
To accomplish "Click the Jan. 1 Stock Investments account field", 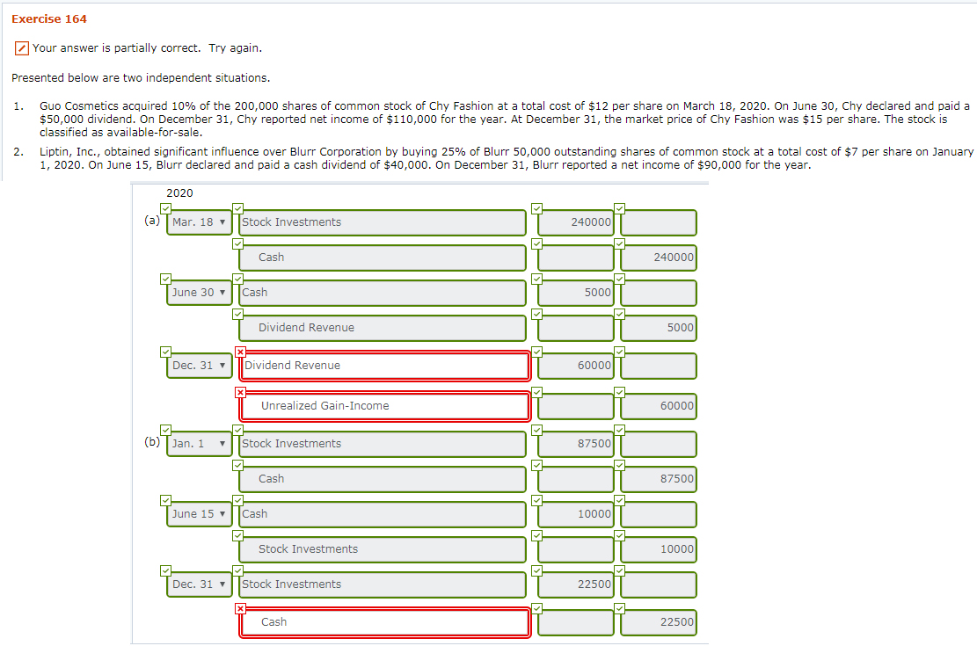I will (x=383, y=444).
